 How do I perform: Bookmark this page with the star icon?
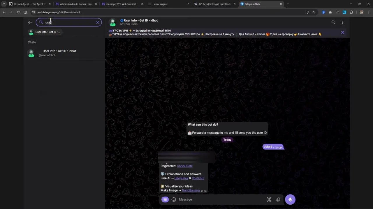coord(314,12)
